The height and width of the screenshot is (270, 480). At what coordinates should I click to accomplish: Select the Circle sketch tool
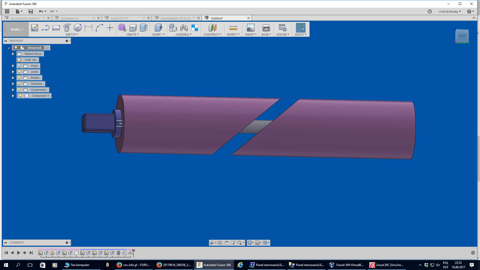tap(78, 28)
